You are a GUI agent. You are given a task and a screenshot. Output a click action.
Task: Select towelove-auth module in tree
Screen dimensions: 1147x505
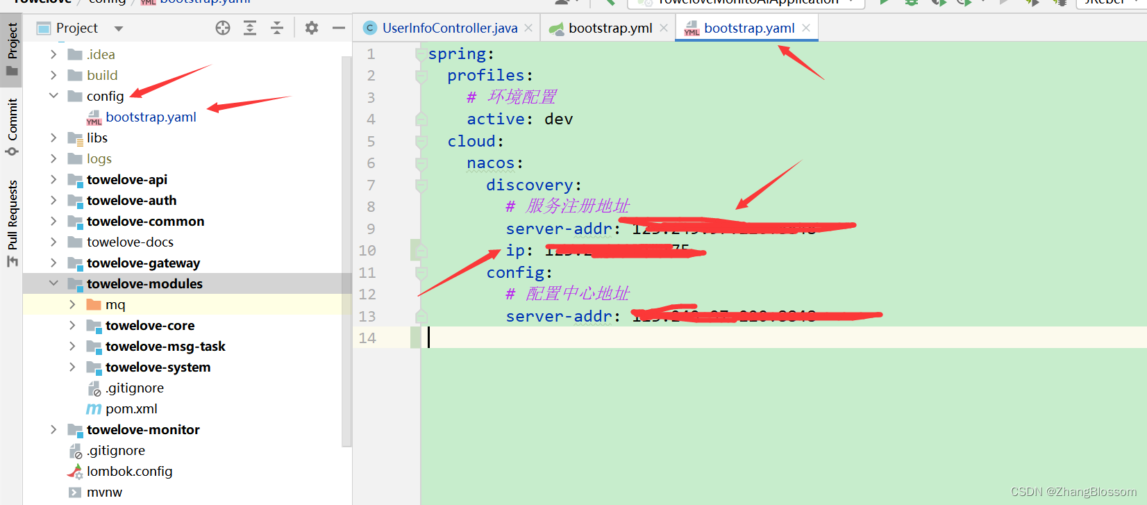(x=131, y=200)
